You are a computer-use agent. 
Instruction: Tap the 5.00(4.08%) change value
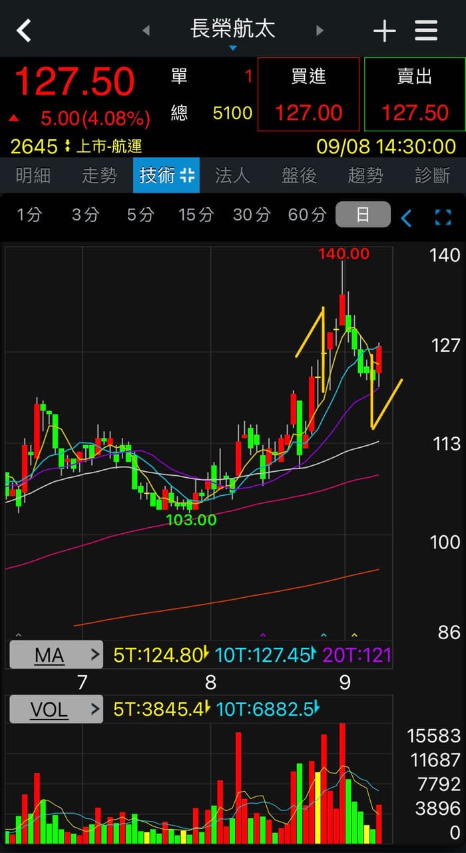pos(95,119)
